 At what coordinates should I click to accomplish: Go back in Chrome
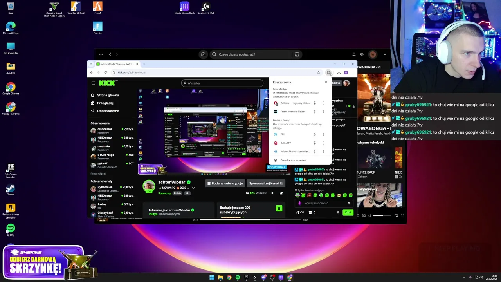click(92, 72)
